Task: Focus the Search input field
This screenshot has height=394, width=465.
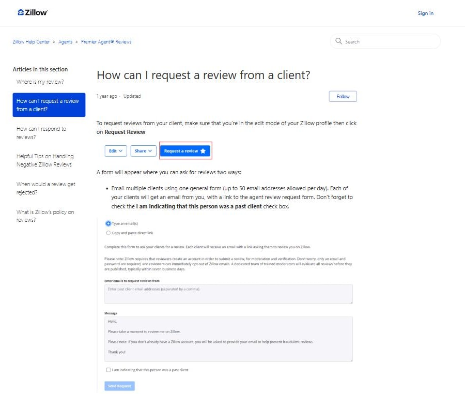Action: coord(385,41)
